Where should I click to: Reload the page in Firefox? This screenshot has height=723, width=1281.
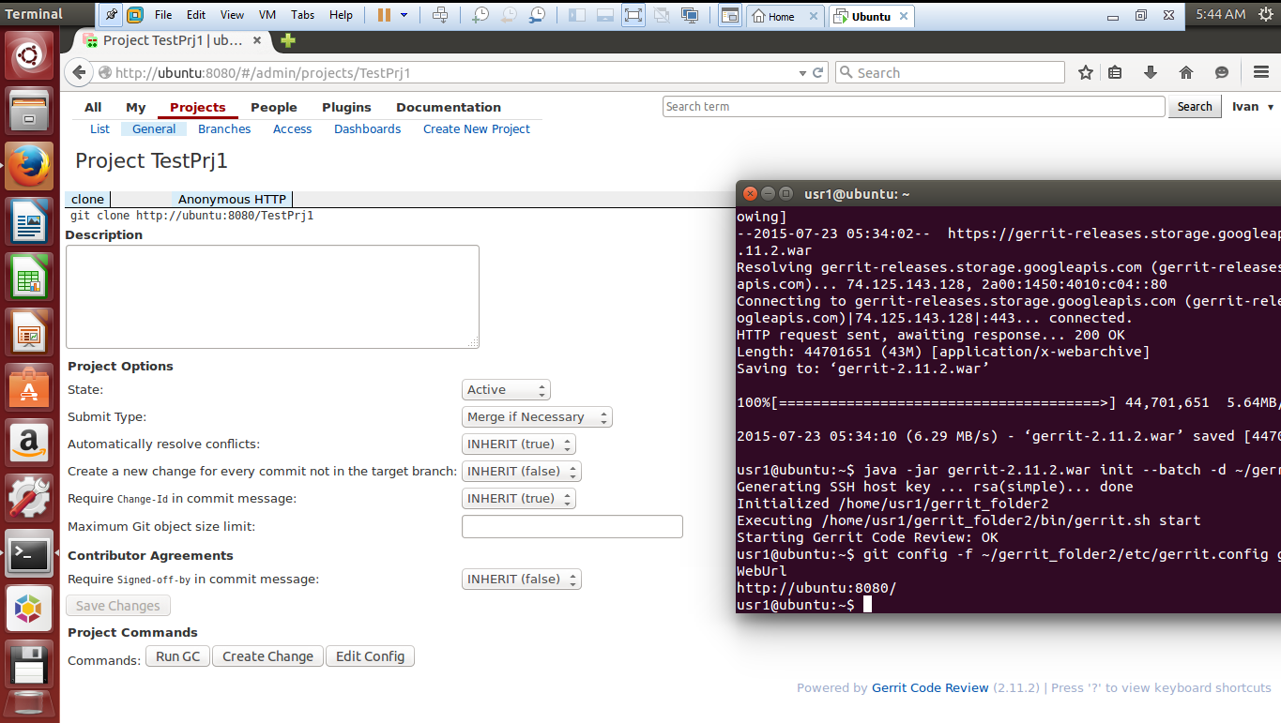pos(818,72)
